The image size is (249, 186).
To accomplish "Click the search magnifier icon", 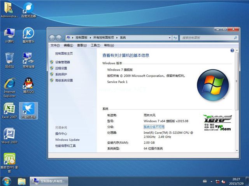I will pyautogui.click(x=235, y=38).
